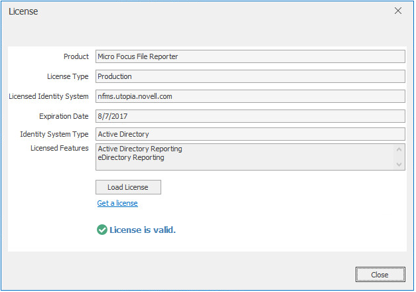Click the Load License button

(x=128, y=187)
